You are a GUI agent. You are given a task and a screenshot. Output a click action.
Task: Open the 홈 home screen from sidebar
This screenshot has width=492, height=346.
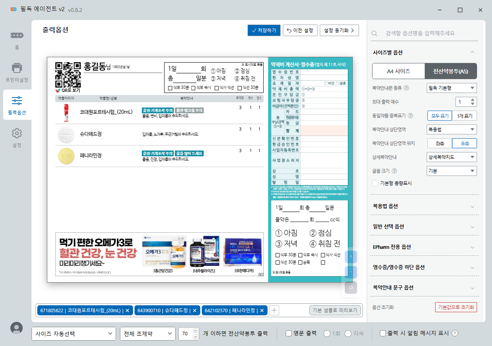click(16, 40)
